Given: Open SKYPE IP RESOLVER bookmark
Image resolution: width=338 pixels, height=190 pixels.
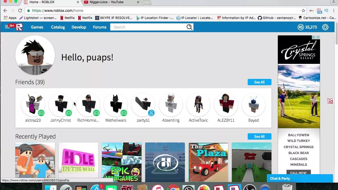Looking at the screenshot, I should (x=114, y=18).
